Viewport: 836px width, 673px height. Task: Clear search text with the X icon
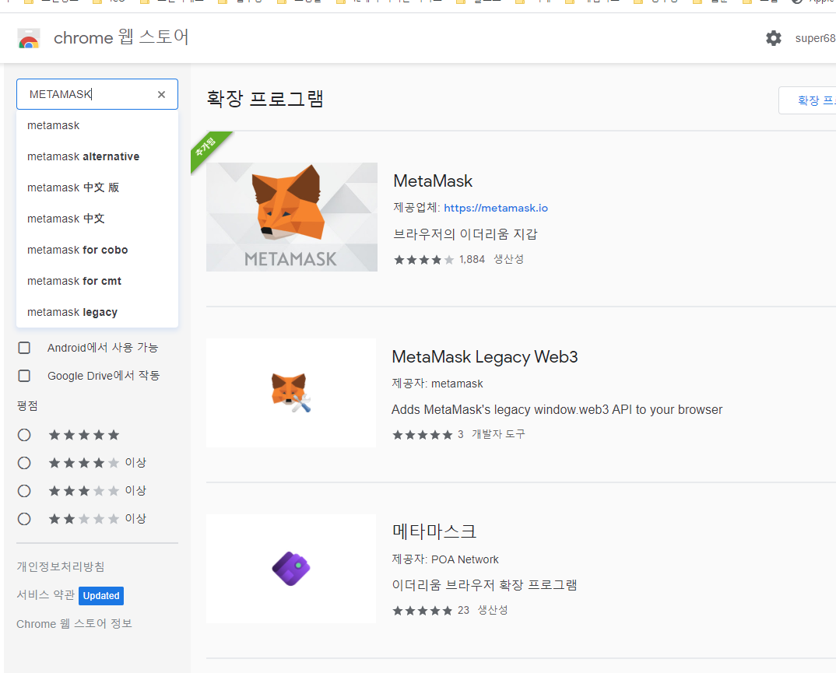162,94
